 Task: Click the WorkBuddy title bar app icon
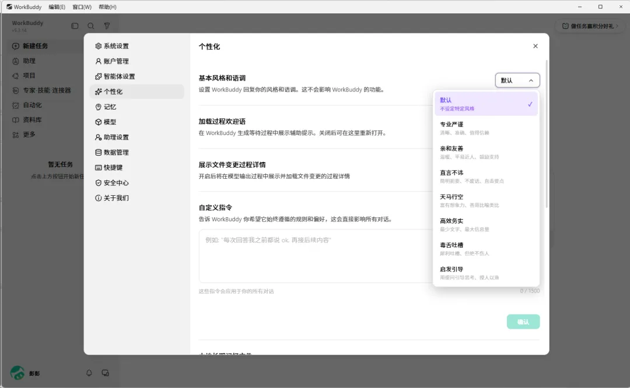(x=9, y=7)
